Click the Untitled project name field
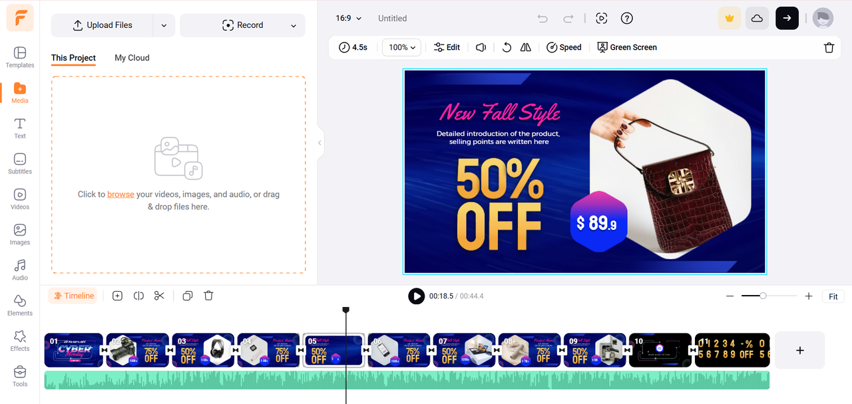 [393, 19]
